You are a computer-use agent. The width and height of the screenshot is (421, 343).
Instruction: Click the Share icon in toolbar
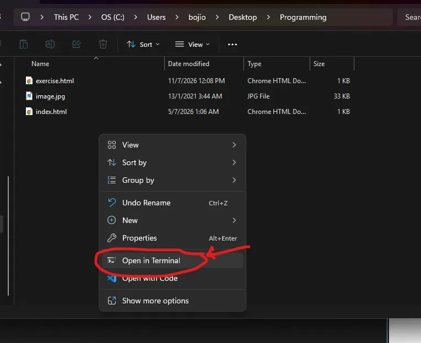pos(77,44)
